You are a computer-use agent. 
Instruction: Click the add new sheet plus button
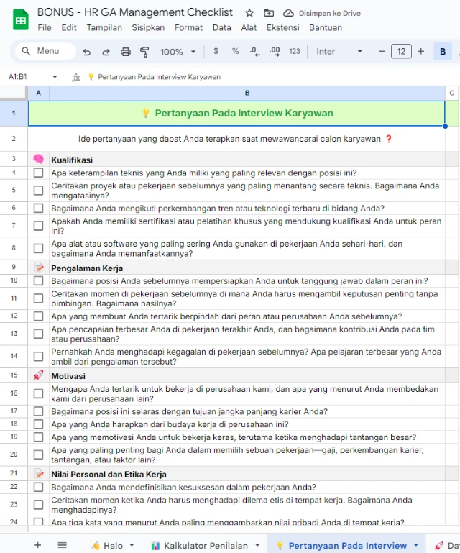click(x=38, y=545)
